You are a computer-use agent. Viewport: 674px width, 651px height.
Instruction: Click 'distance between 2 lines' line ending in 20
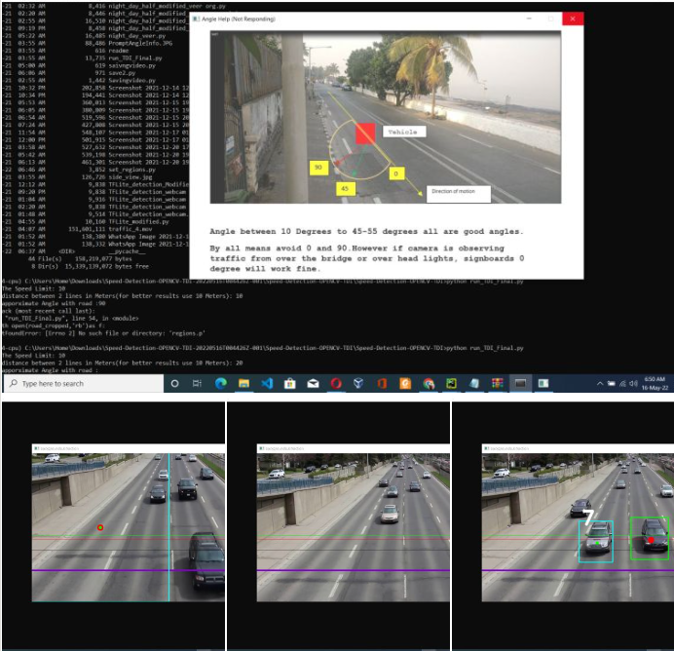coord(123,363)
